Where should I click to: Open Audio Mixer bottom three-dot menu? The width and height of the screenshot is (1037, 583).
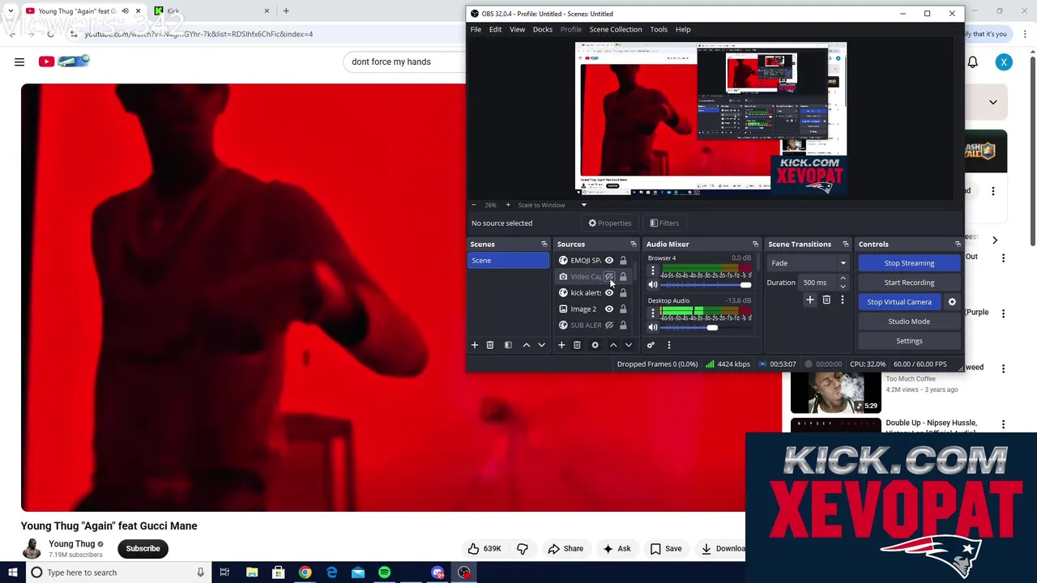[668, 345]
